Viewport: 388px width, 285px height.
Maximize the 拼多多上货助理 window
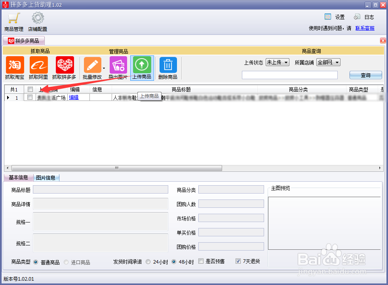(x=375, y=5)
